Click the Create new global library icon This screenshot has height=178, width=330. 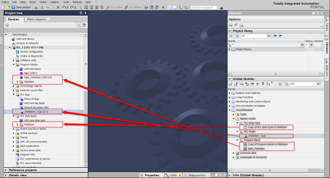(x=231, y=84)
